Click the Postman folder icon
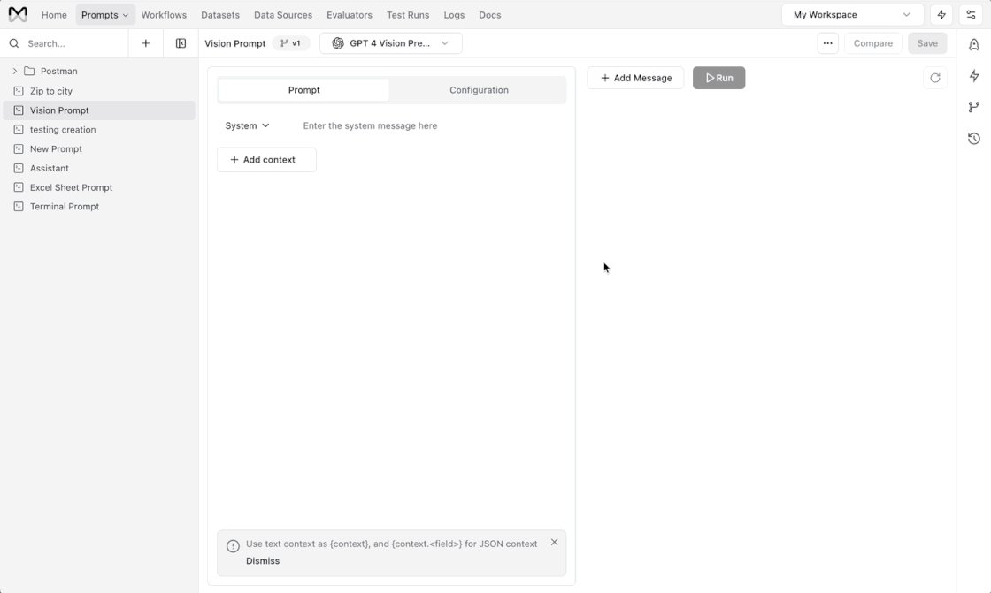Screen dimensions: 991x593 (29, 71)
